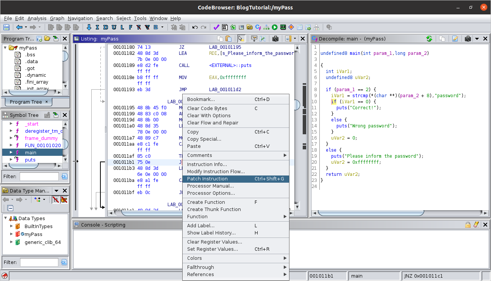This screenshot has width=491, height=281.
Task: Click the 'D' next data navigation icon
Action: tap(105, 27)
